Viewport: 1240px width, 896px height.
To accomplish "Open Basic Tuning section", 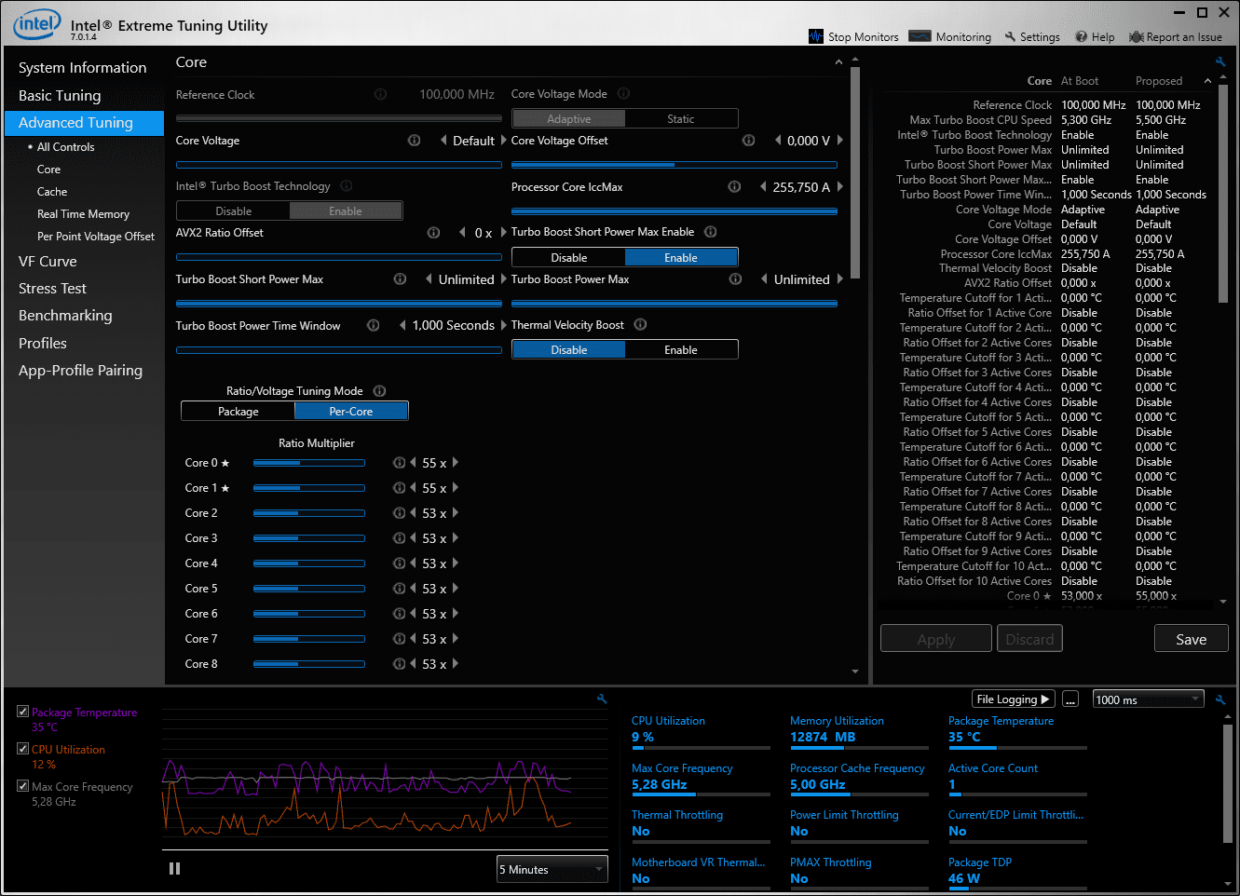I will [x=60, y=95].
